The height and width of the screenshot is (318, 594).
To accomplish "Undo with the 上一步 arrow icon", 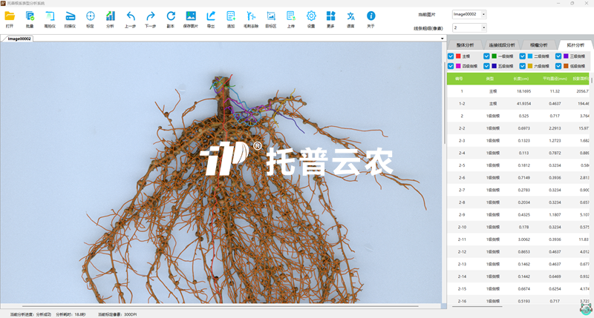I will 131,16.
